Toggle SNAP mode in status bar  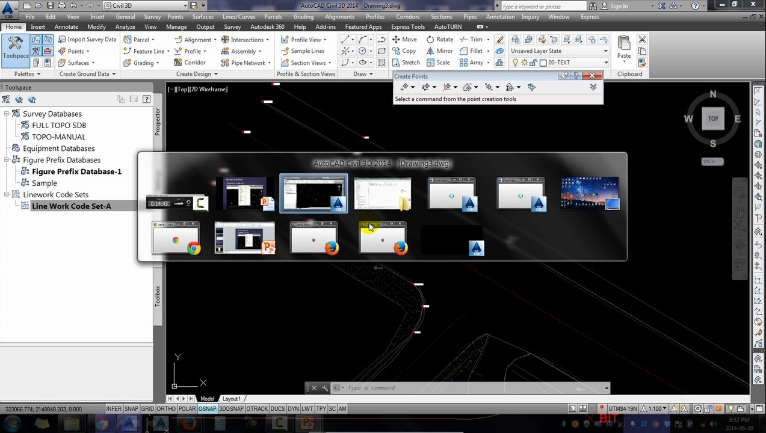(x=131, y=409)
